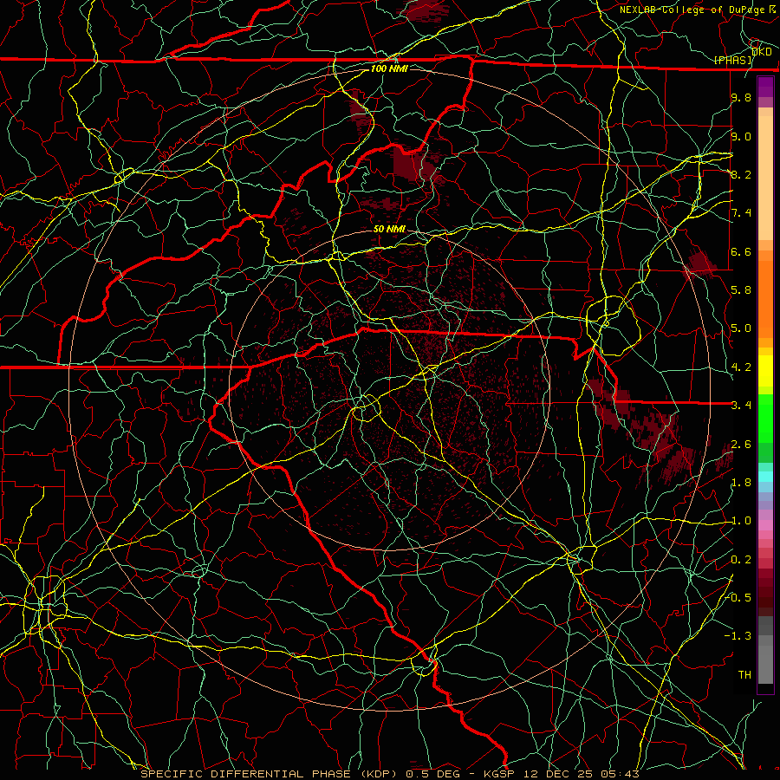The width and height of the screenshot is (780, 780).
Task: Click the 7.4 value on the color scale
Action: coord(741,213)
